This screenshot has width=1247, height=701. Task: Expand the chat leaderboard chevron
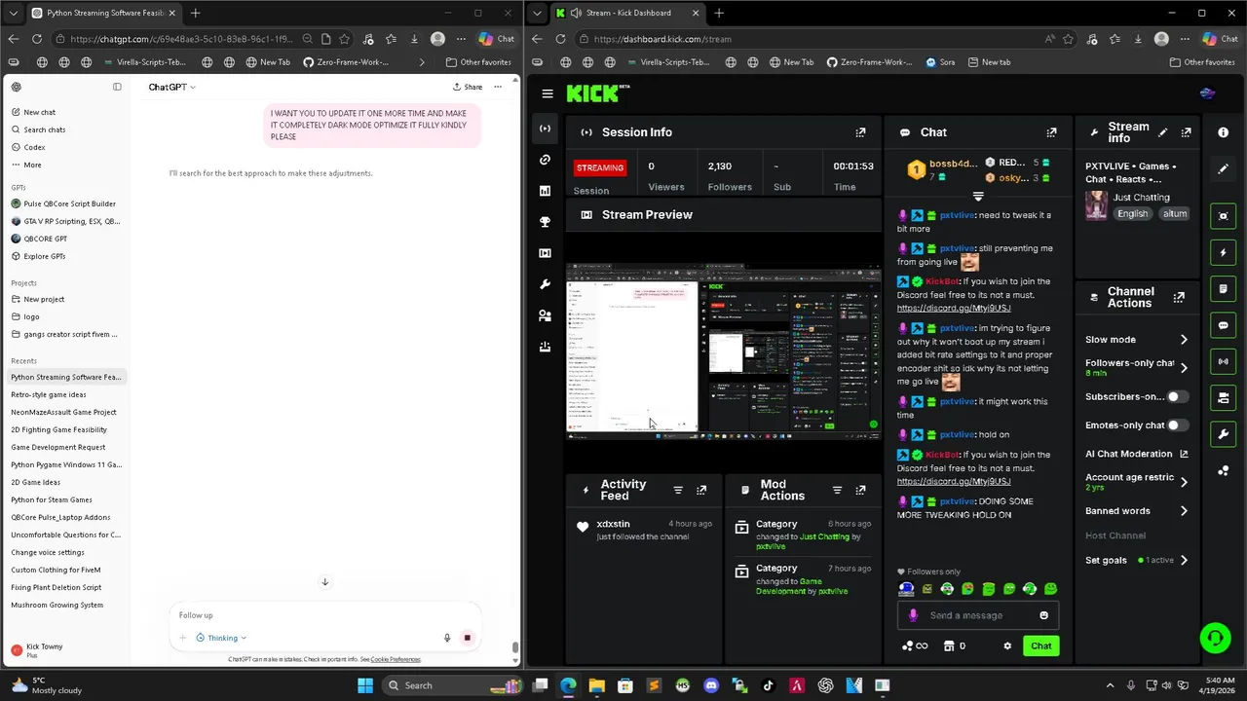click(x=978, y=196)
